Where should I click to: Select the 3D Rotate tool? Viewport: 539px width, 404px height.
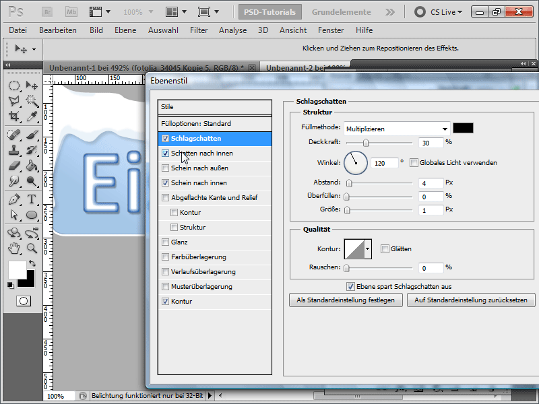13,233
